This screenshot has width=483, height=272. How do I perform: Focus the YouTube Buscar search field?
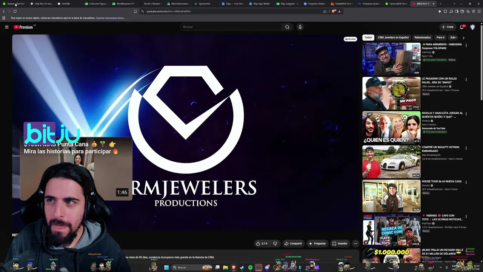point(231,27)
